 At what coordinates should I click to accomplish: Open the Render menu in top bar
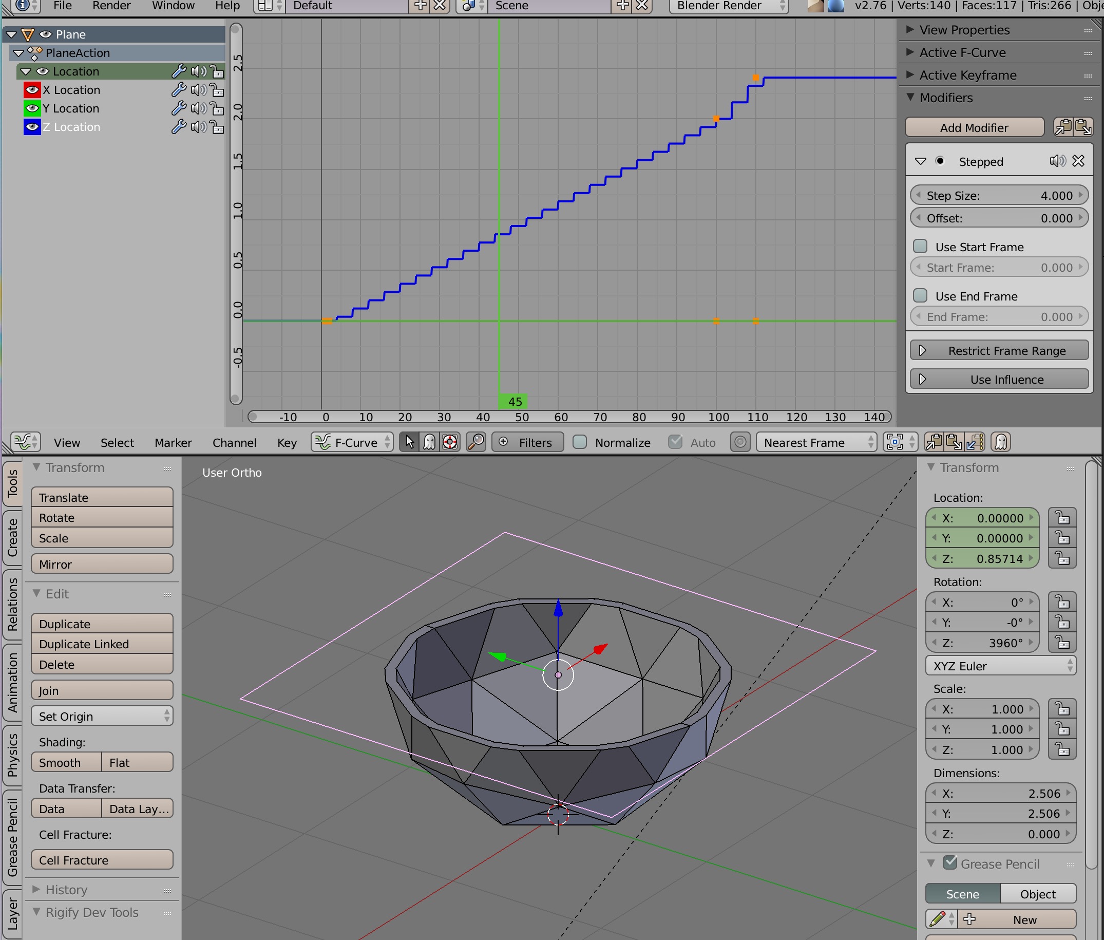click(111, 6)
